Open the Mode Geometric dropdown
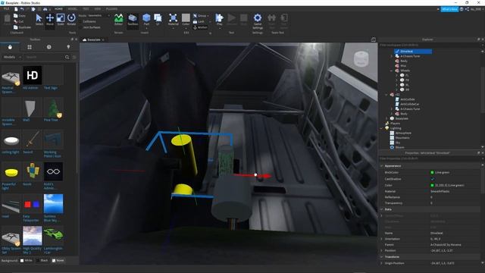This screenshot has height=273, width=485. 99,15
